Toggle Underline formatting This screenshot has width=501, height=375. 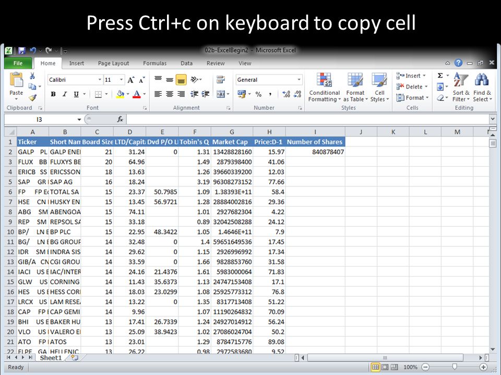coord(76,94)
